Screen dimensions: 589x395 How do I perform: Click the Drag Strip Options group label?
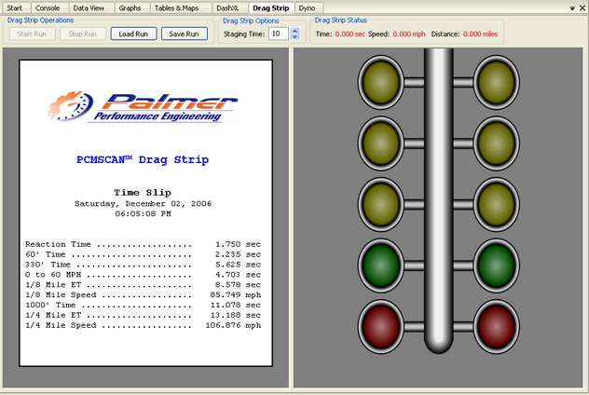coord(251,20)
